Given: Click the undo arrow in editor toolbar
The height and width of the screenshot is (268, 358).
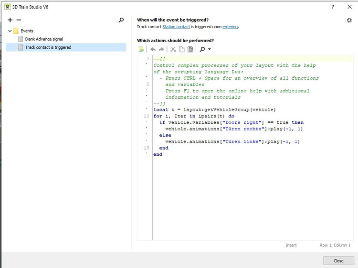Looking at the screenshot, I should (x=153, y=49).
